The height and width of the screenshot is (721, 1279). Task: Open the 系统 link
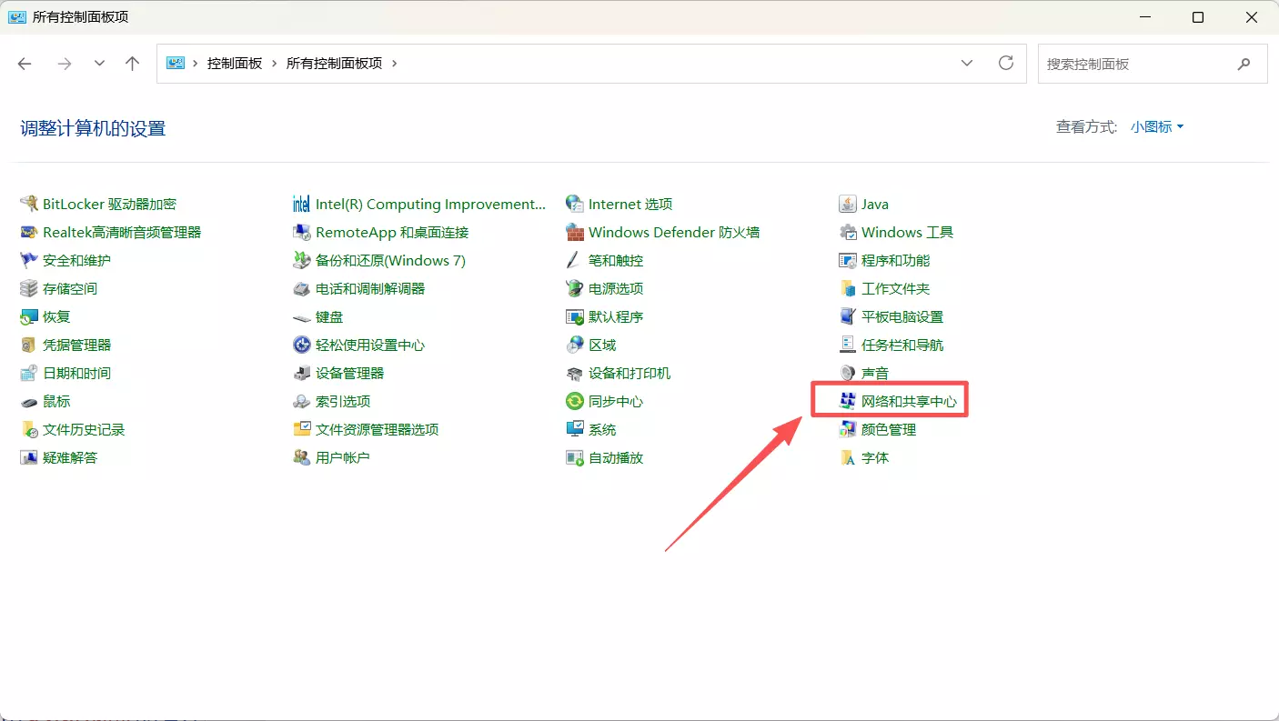click(602, 429)
